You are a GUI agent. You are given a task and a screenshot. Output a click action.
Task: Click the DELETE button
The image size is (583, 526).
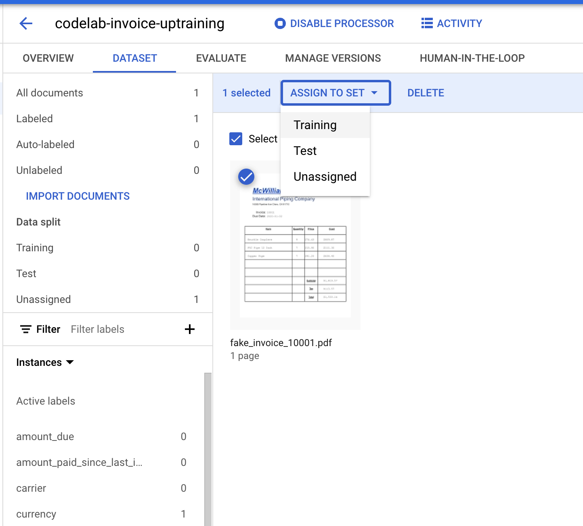click(x=426, y=93)
